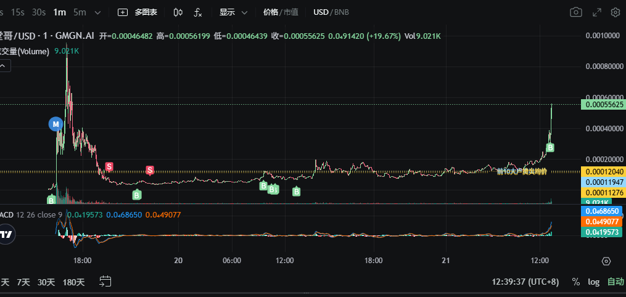Enter fullscreen chart mode
626x297 pixels.
[x=596, y=12]
